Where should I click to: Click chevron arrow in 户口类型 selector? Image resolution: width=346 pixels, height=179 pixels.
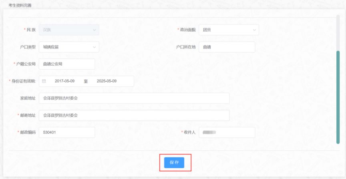pyautogui.click(x=95, y=47)
